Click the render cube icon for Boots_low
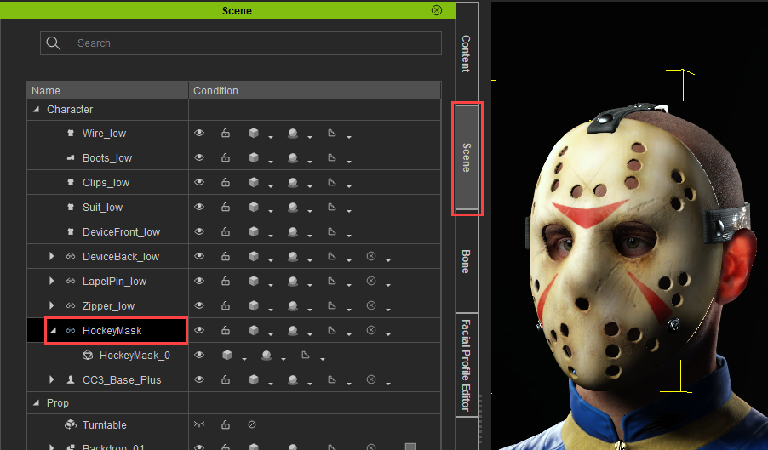The image size is (768, 450). (253, 158)
